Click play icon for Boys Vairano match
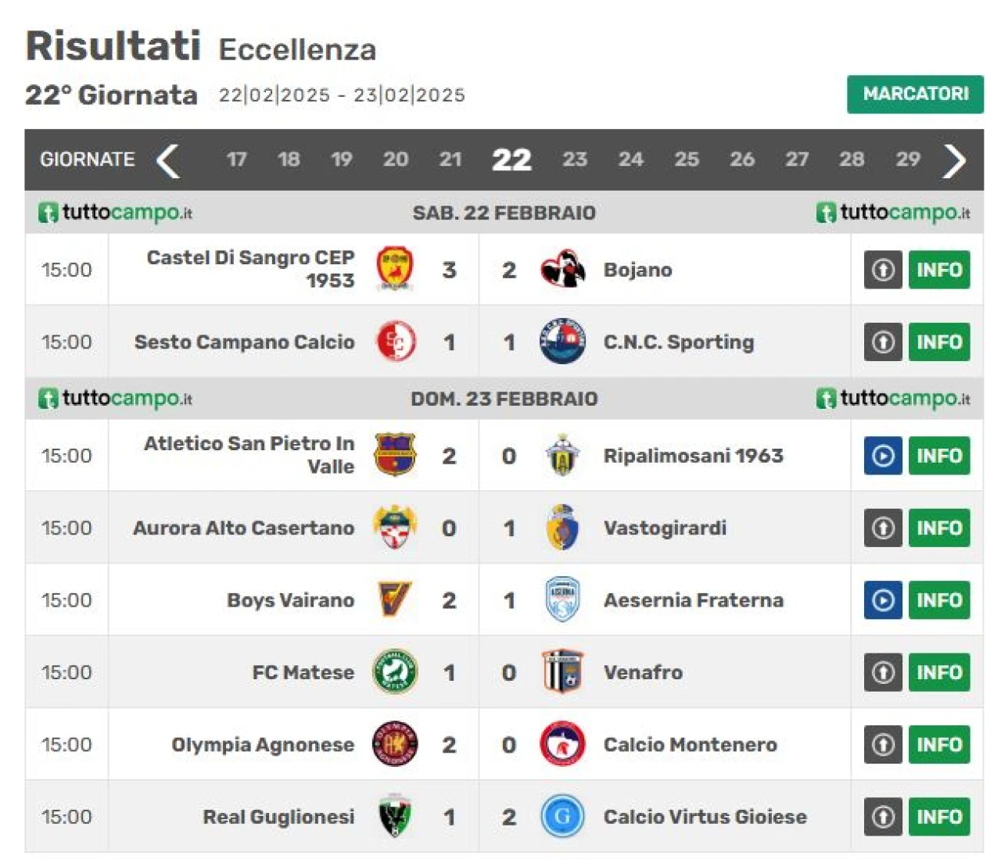 click(883, 600)
